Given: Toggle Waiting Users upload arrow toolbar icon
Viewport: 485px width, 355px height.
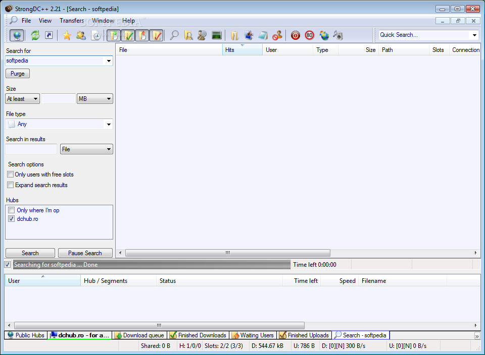Looking at the screenshot, I should pyautogui.click(x=142, y=35).
